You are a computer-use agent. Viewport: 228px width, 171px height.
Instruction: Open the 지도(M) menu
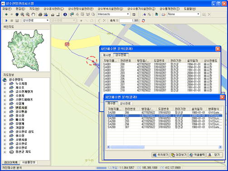[x=34, y=9]
